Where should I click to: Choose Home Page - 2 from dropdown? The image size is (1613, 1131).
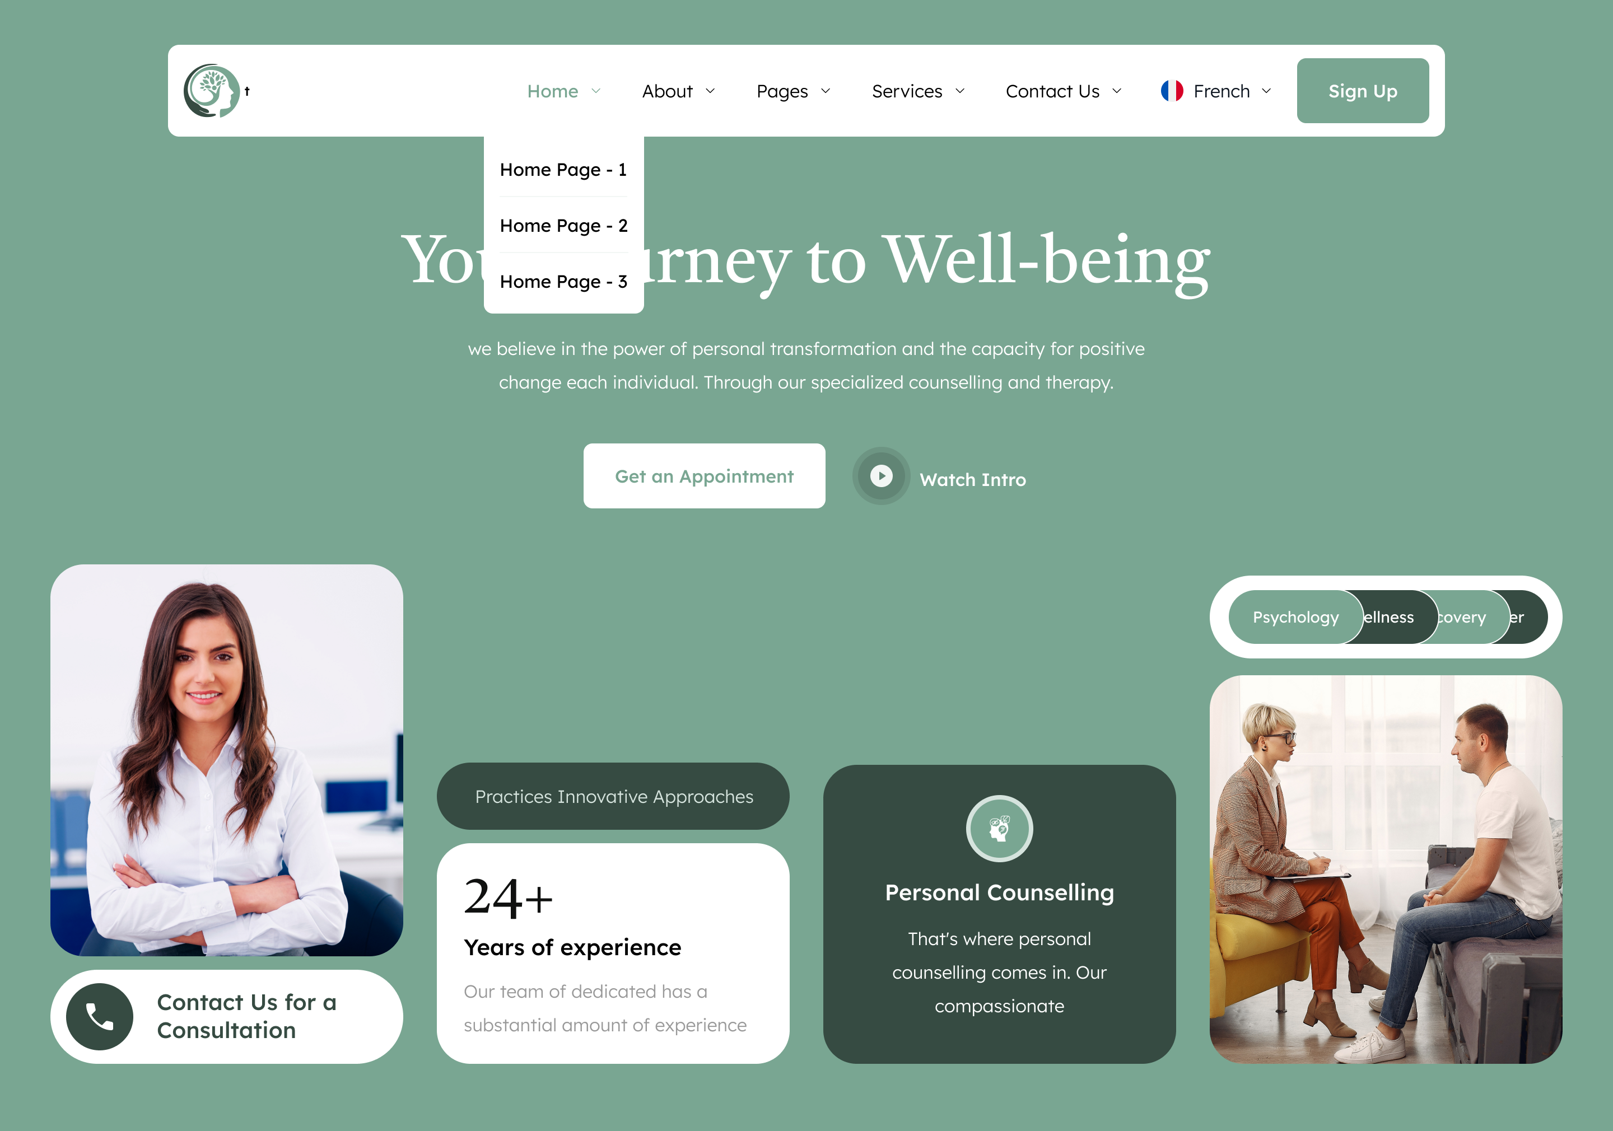[563, 226]
